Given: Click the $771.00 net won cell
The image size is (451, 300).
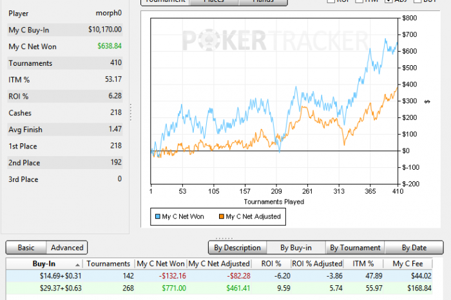Looking at the screenshot, I should pos(174,288).
